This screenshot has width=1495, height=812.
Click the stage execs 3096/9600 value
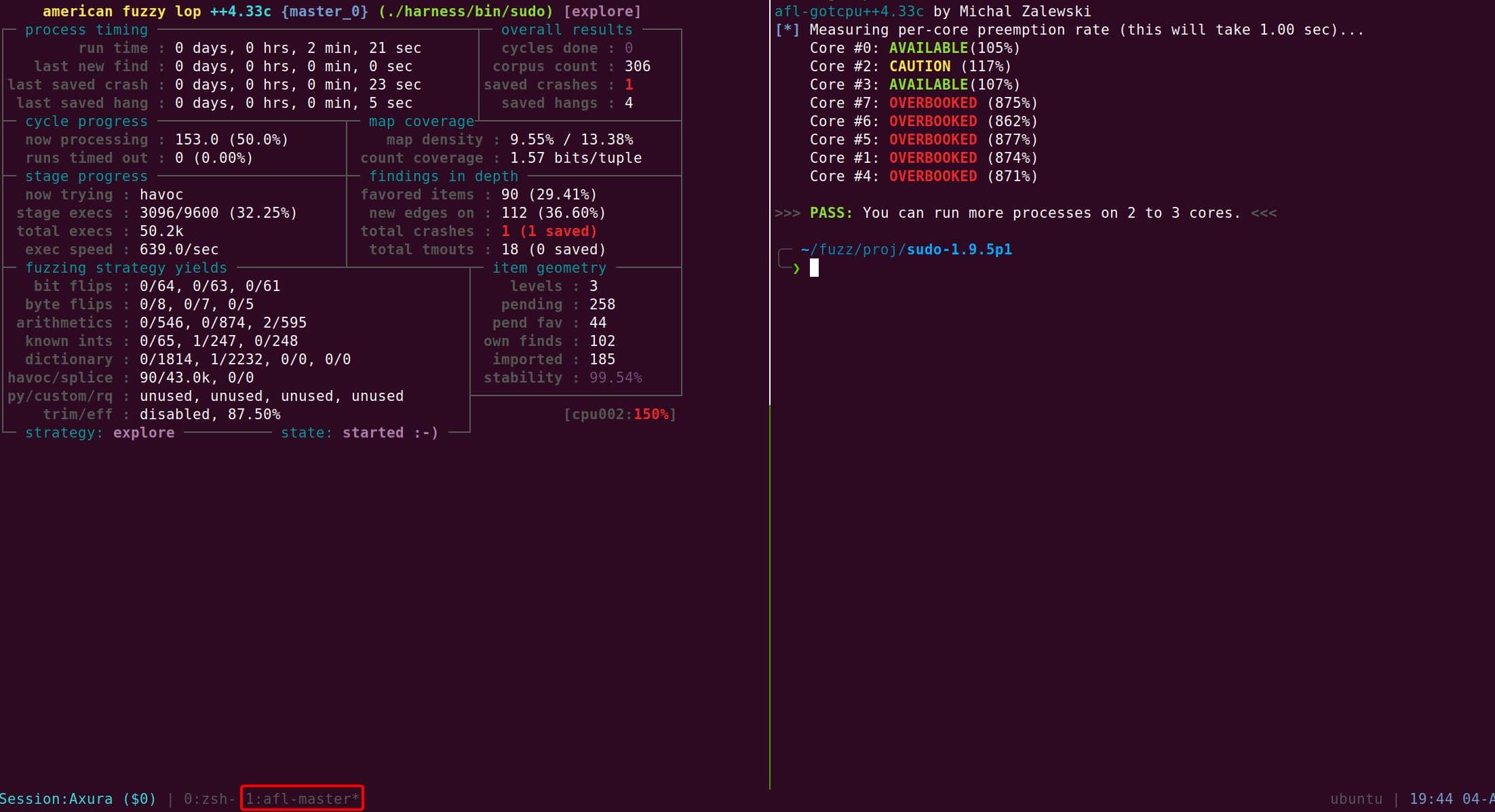click(x=218, y=212)
